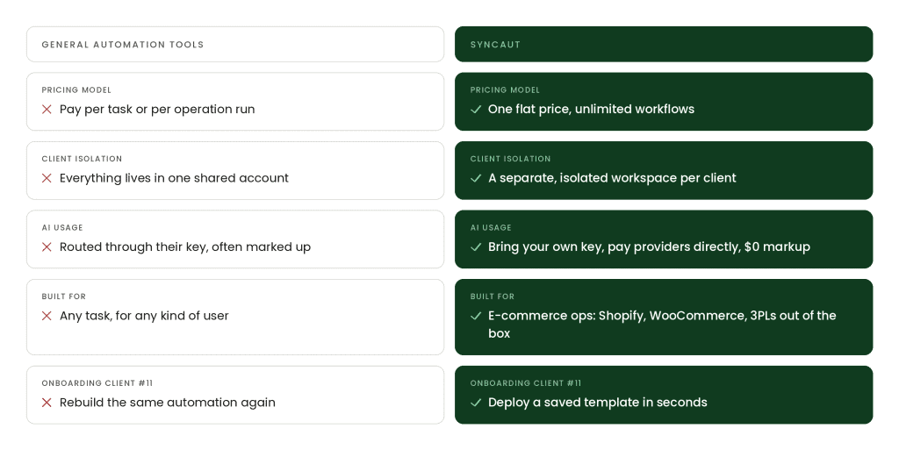Click the AI Usage label in the green card
Image resolution: width=899 pixels, height=450 pixels.
coord(491,227)
